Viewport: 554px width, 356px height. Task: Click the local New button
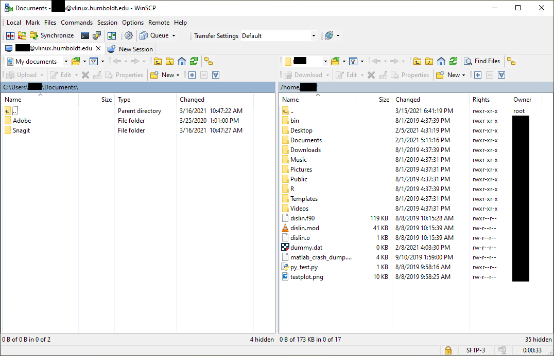click(165, 74)
